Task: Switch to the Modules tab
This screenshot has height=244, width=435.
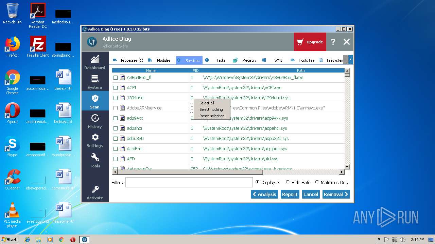Action: pyautogui.click(x=159, y=60)
